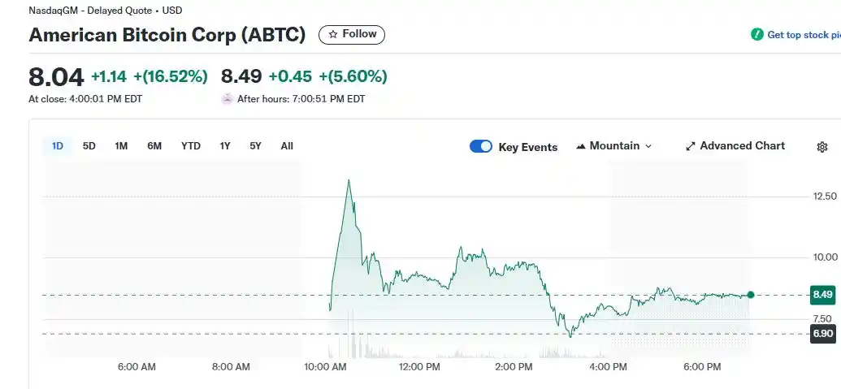841x389 pixels.
Task: Select the 1M chart range
Action: (121, 146)
